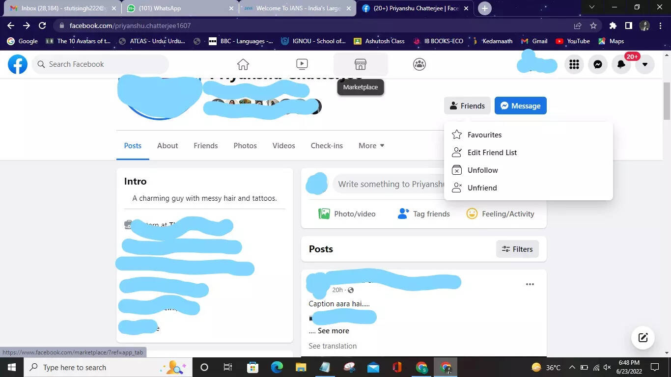Open the post options three-dot menu

tap(530, 284)
